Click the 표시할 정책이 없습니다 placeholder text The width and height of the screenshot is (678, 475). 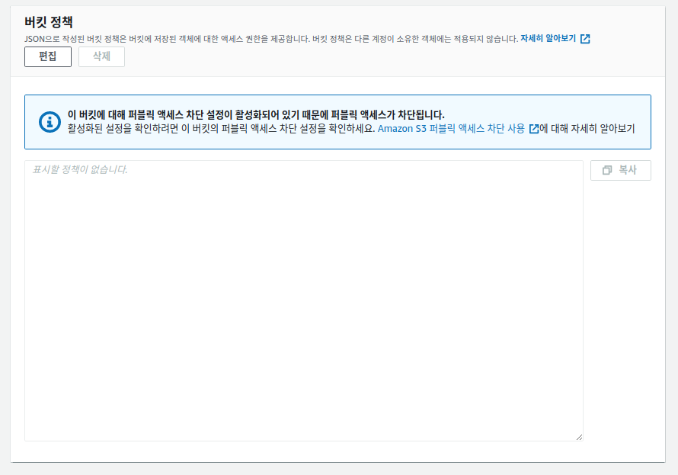point(80,169)
